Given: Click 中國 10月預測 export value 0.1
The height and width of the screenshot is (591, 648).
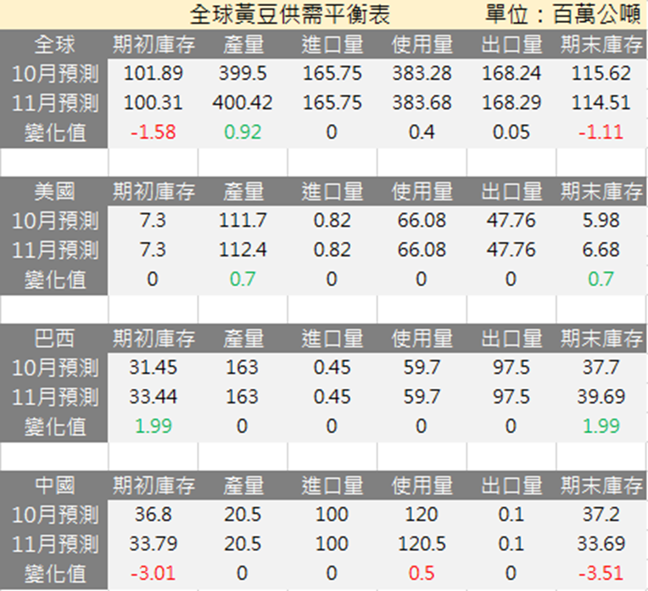Looking at the screenshot, I should 511,515.
